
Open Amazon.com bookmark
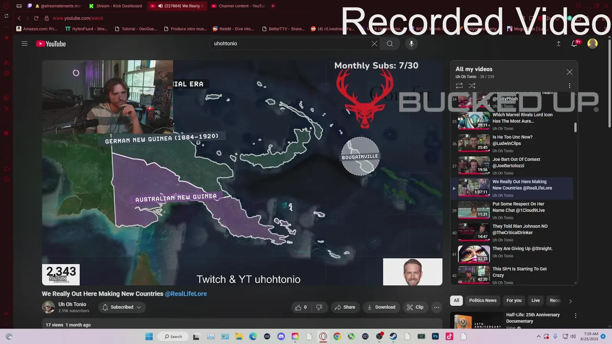point(37,29)
